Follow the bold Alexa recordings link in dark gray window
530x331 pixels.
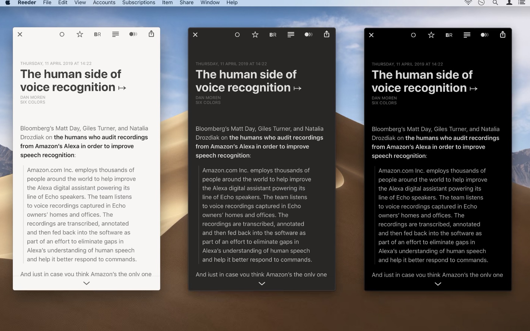coord(260,146)
